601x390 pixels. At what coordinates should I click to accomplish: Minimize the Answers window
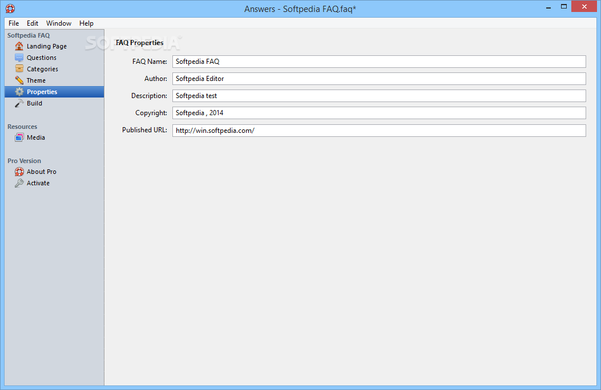pyautogui.click(x=548, y=7)
